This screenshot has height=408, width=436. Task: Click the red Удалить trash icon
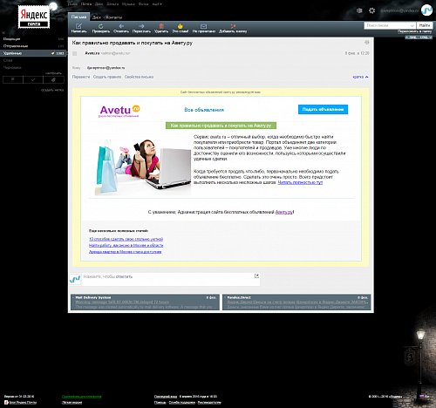(161, 26)
